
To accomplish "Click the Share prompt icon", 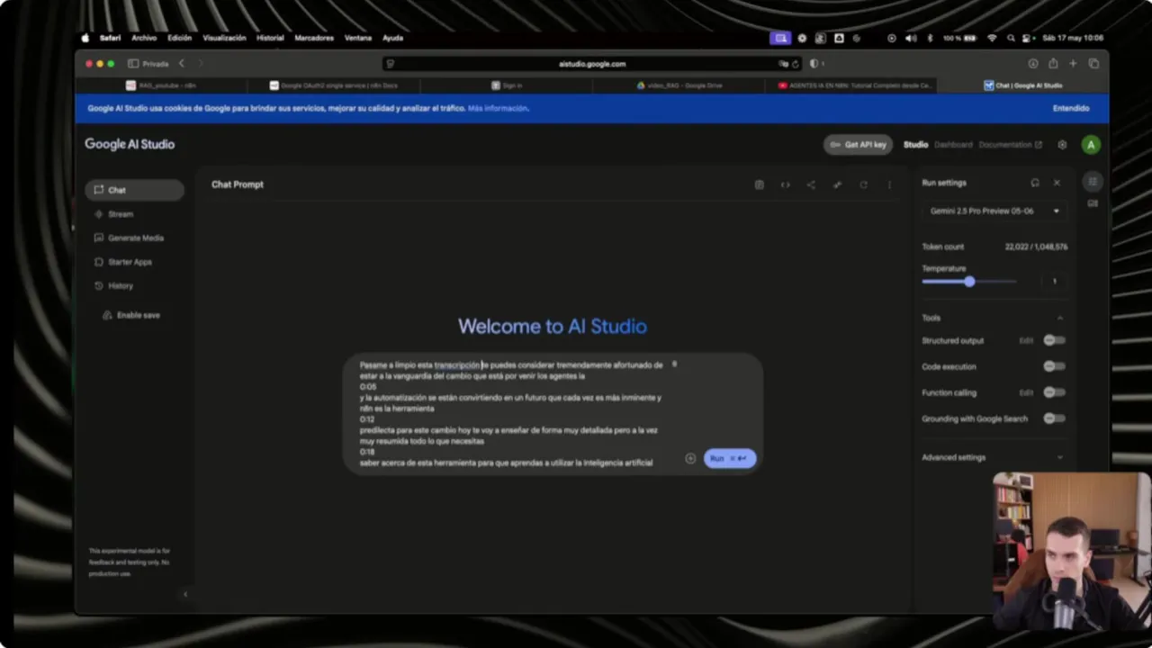I will 811,184.
